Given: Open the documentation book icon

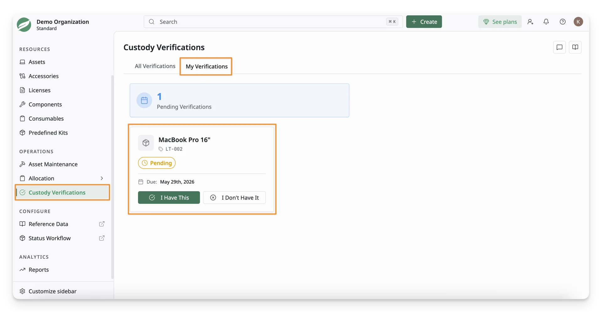Looking at the screenshot, I should pyautogui.click(x=575, y=47).
